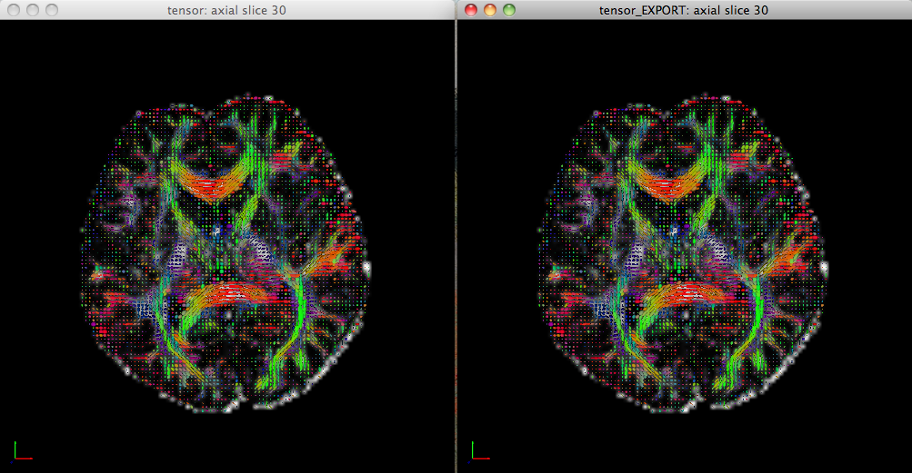Click the gray close button of the tensor window
Image resolution: width=912 pixels, height=473 pixels.
pos(13,10)
